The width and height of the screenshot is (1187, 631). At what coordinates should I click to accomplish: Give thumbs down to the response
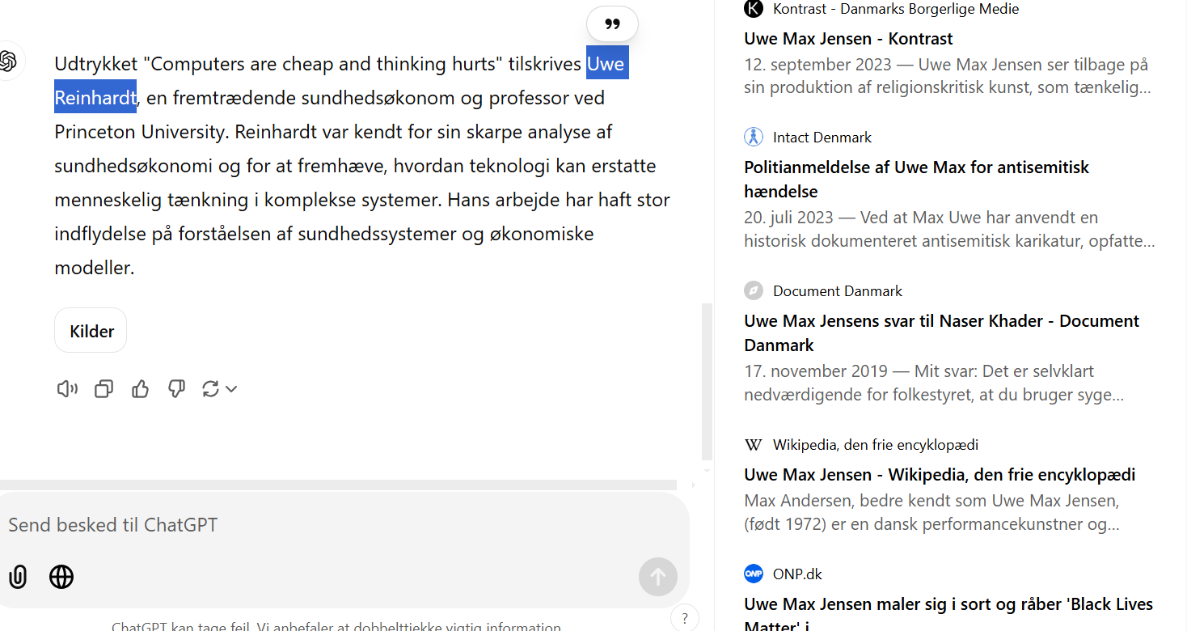coord(176,389)
